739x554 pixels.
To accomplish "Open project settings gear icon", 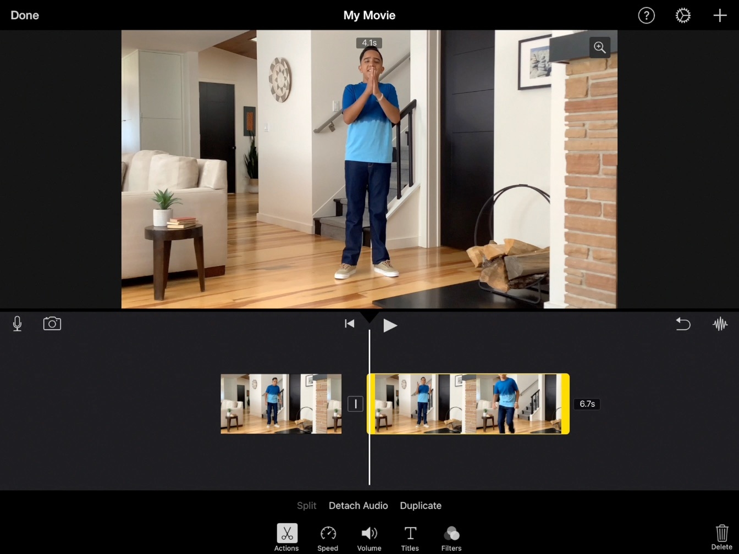I will (683, 15).
